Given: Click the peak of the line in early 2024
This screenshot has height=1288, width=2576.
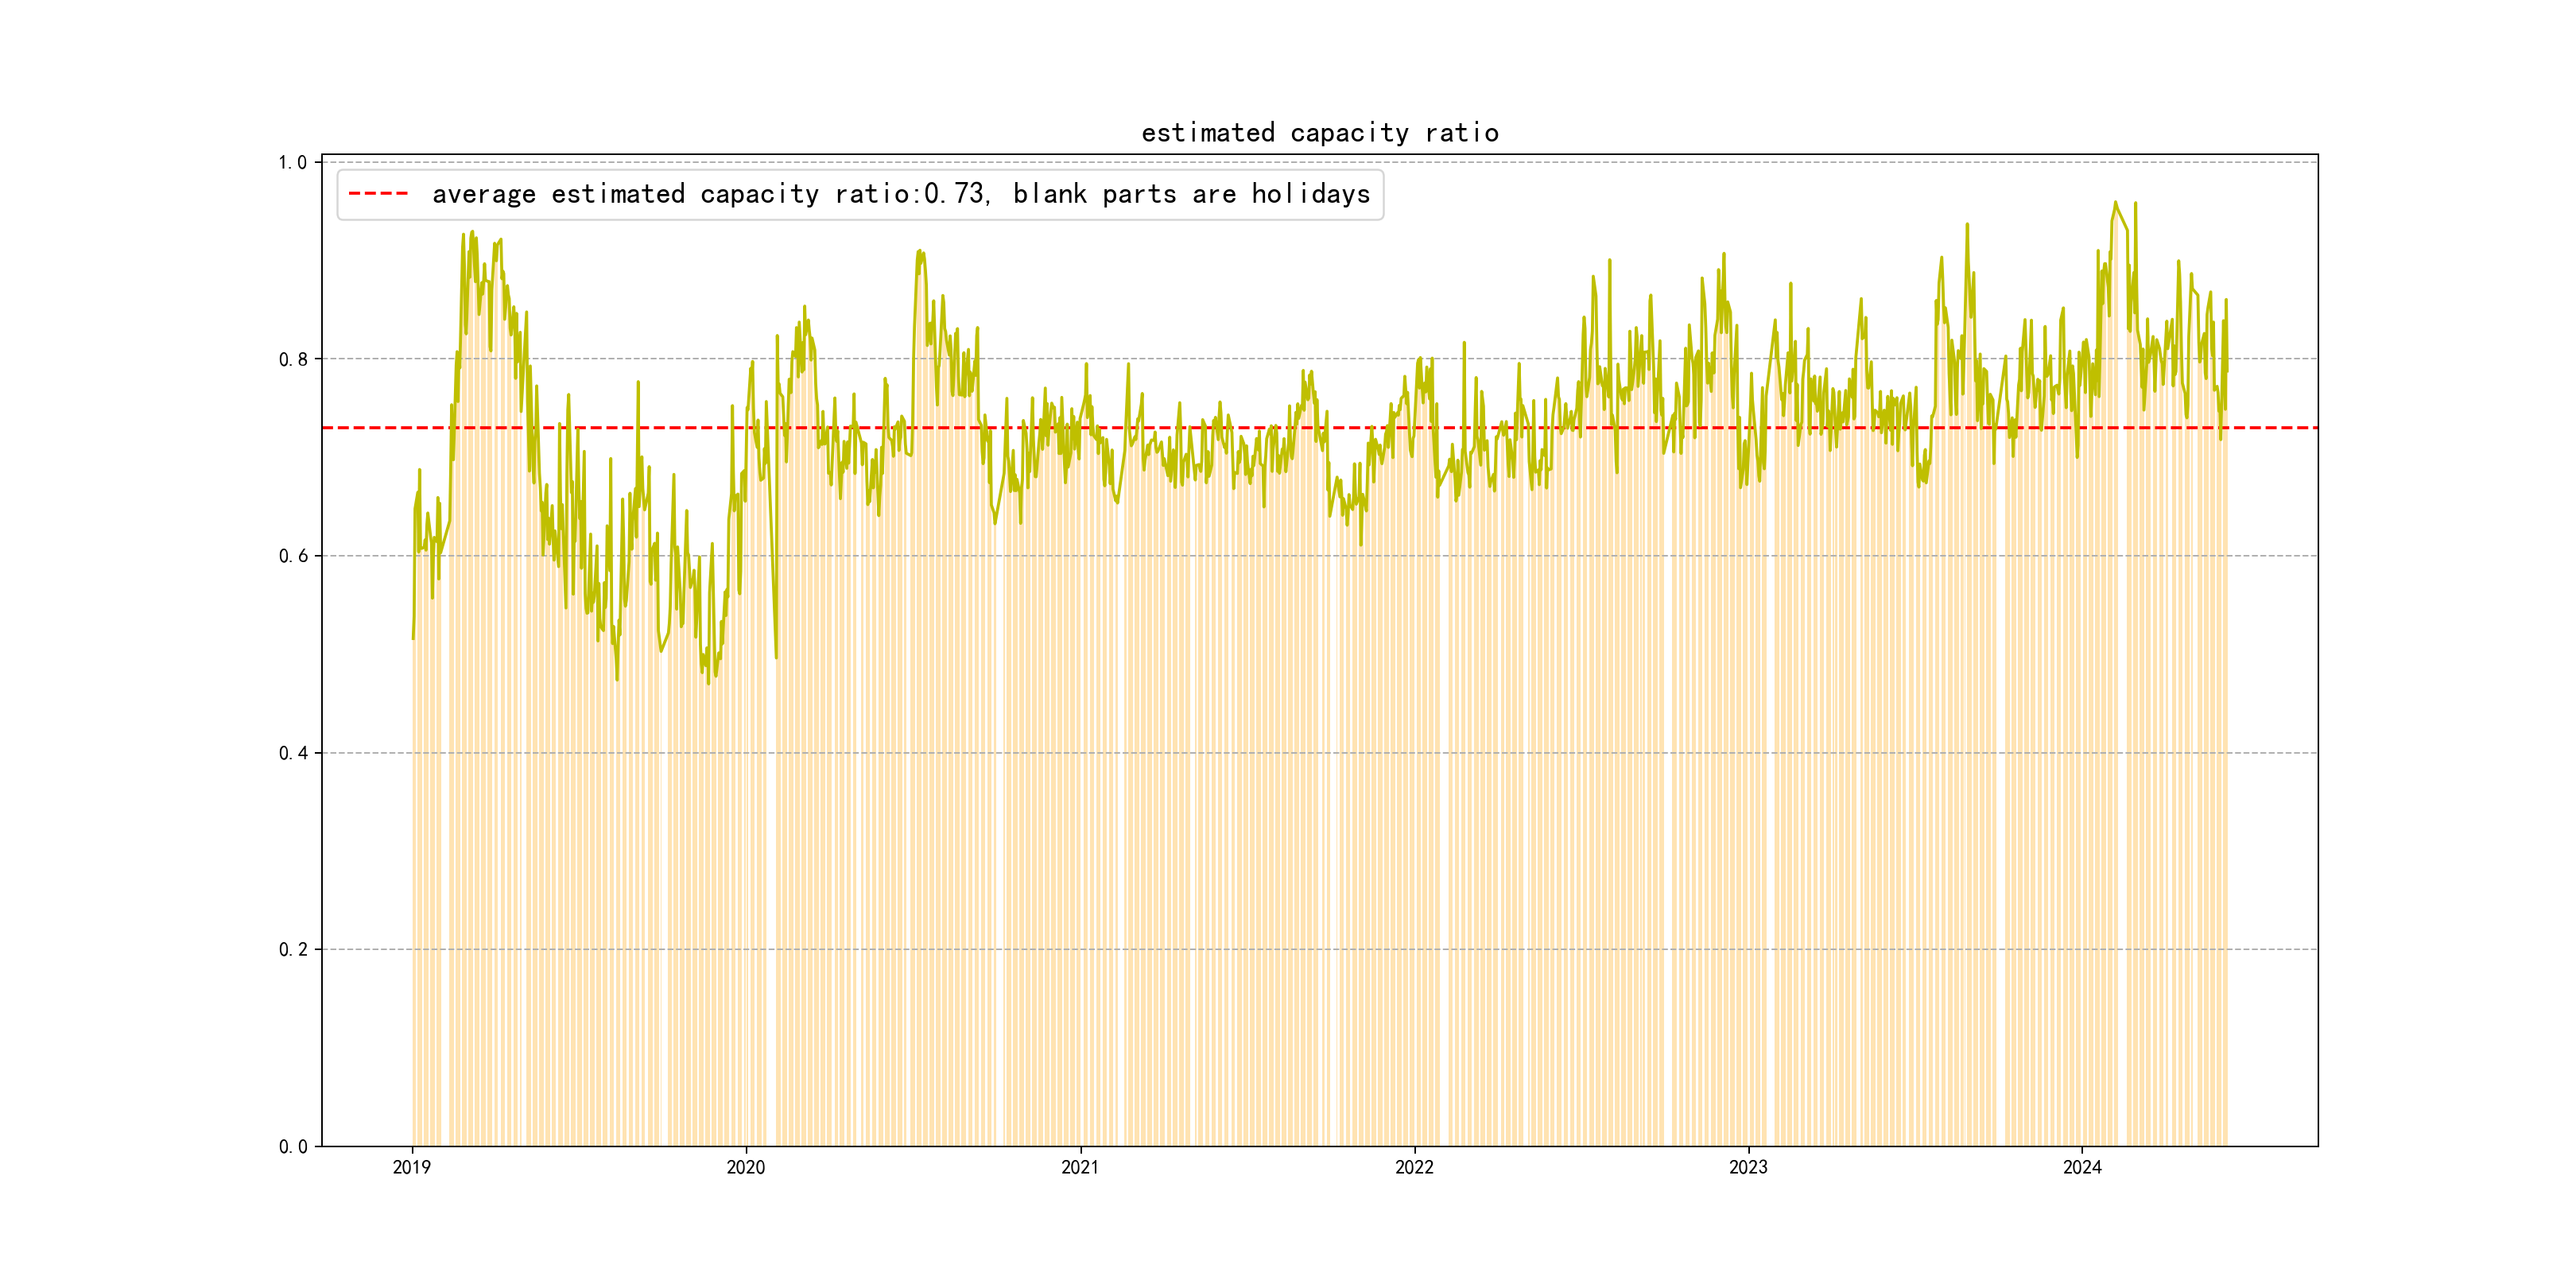Looking at the screenshot, I should coord(2115,202).
